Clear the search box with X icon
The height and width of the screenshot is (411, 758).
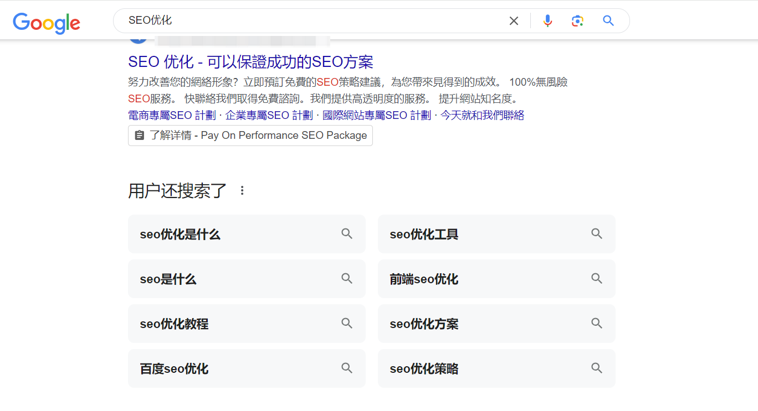click(x=514, y=21)
